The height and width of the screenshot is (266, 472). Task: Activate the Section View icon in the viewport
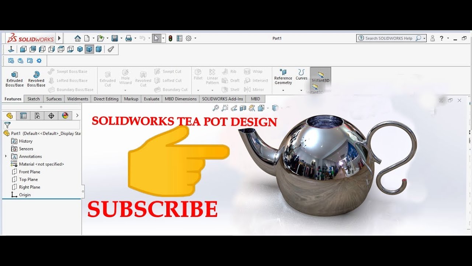(x=243, y=108)
